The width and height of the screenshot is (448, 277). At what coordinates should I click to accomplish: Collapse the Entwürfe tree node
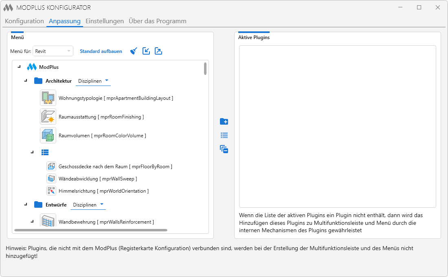pos(26,204)
